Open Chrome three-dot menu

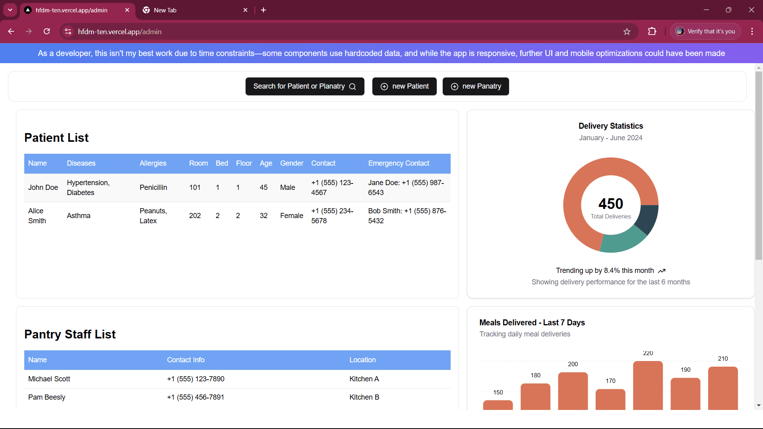752,31
